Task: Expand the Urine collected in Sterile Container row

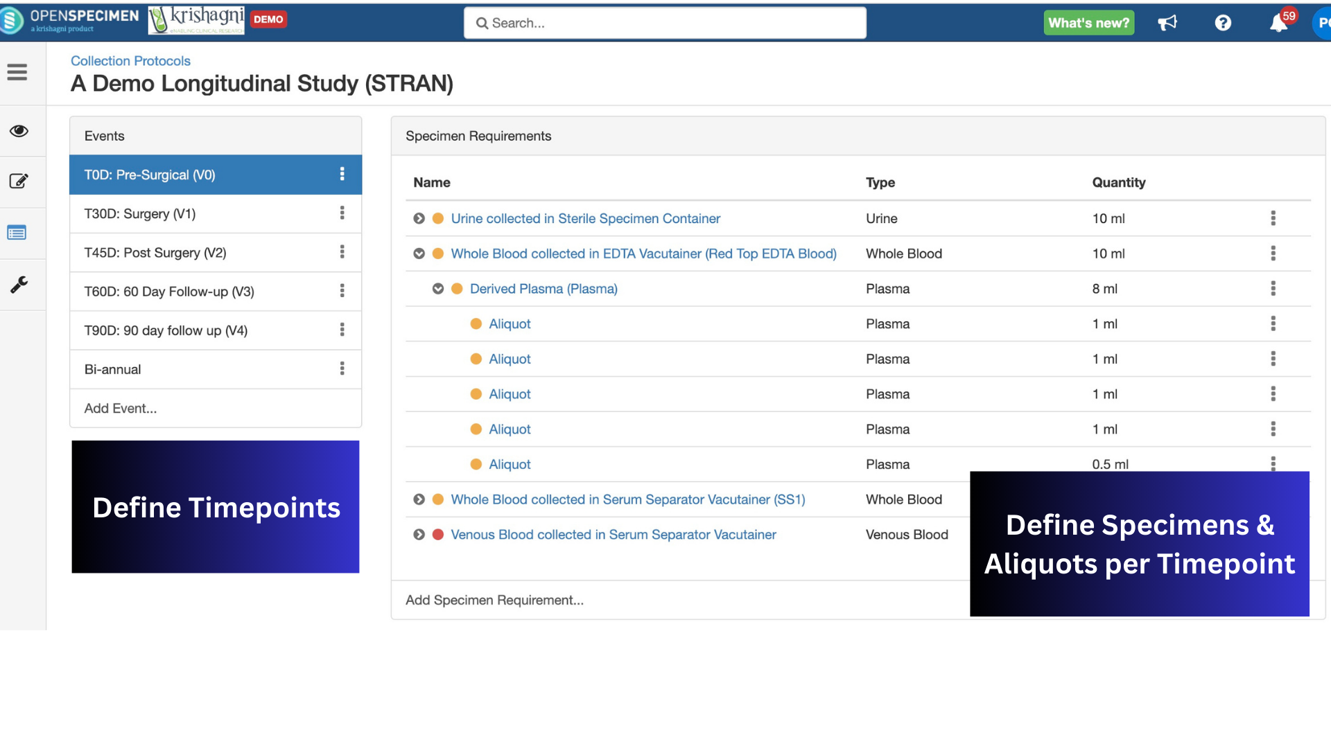Action: [419, 218]
